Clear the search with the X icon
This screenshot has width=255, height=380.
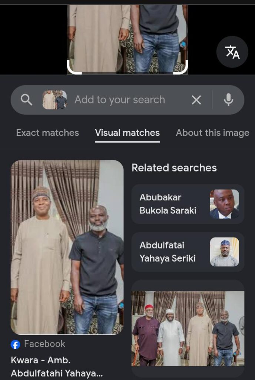tap(196, 100)
